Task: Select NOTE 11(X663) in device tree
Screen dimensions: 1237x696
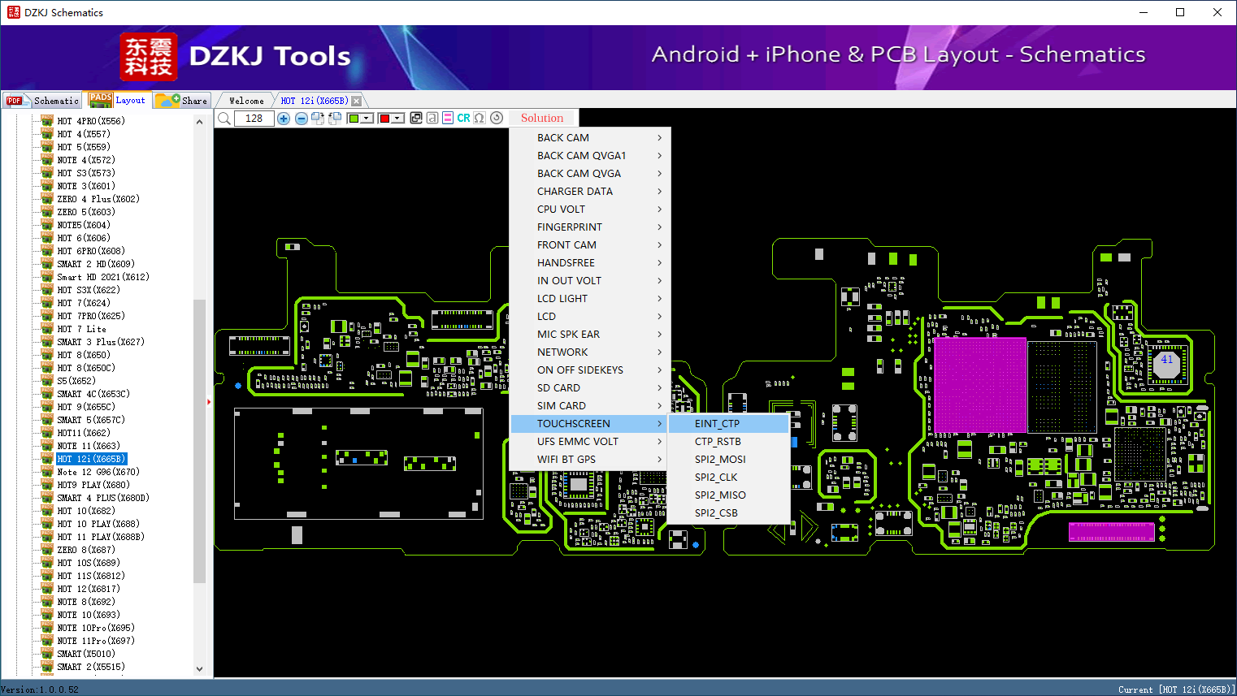Action: click(x=89, y=446)
